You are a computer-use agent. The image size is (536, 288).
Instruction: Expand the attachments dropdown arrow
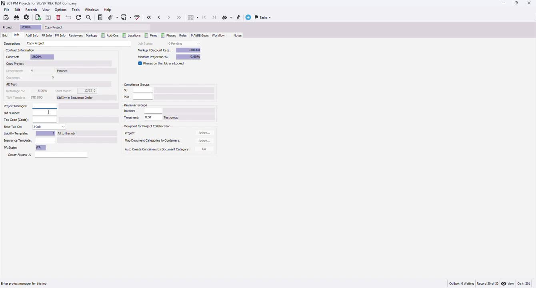[117, 18]
